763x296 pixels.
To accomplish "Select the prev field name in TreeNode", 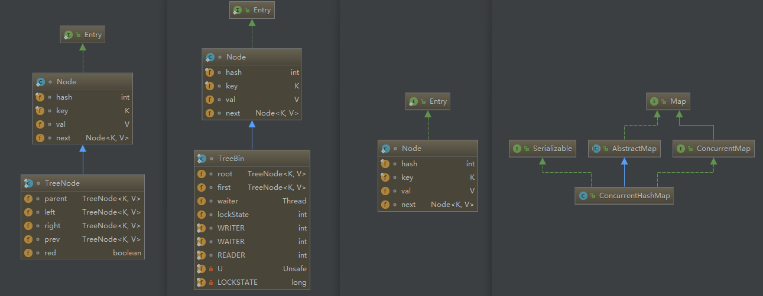I will [x=52, y=239].
